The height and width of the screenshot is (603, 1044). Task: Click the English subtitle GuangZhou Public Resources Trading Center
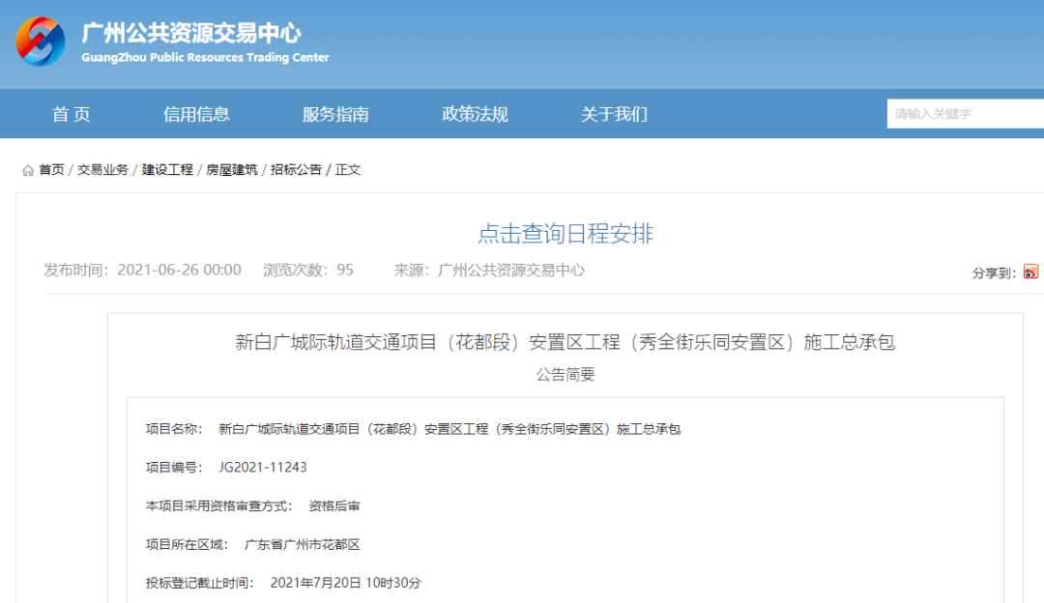tap(205, 57)
